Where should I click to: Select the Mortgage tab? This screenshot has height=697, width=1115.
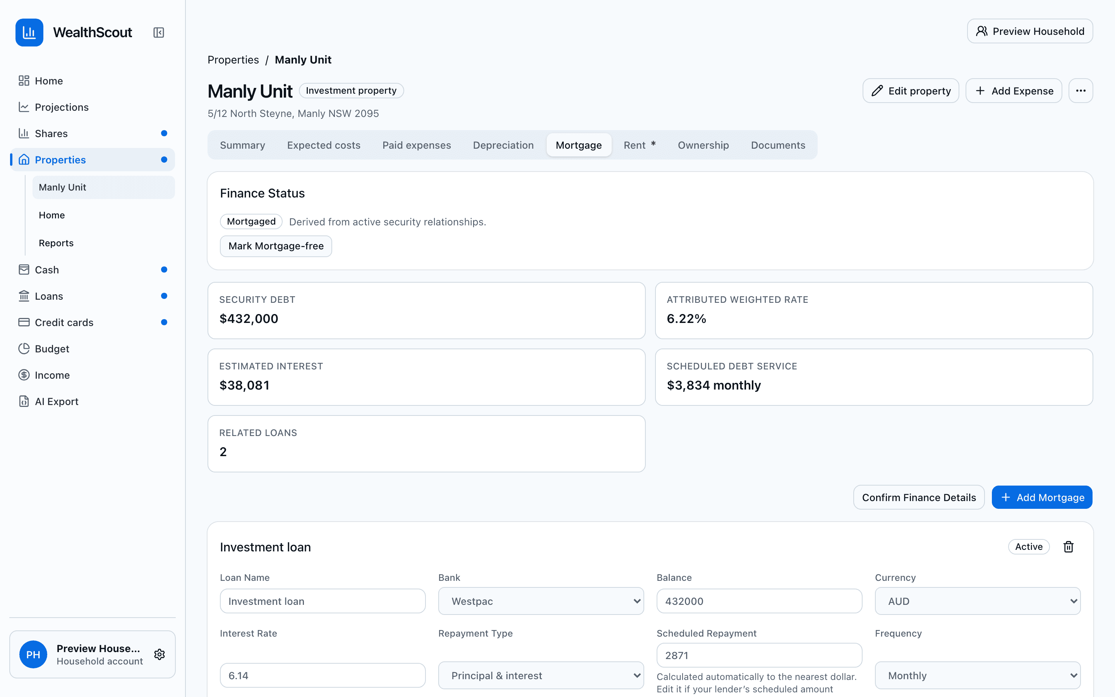click(x=579, y=145)
